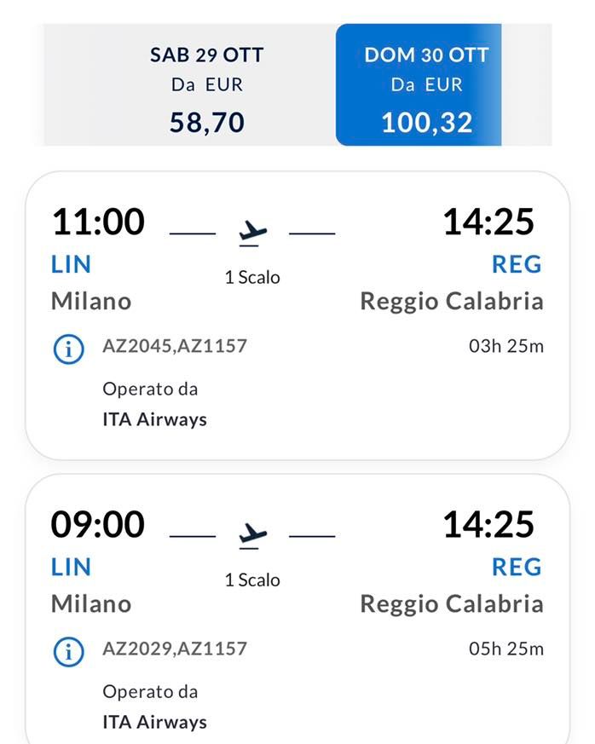
Task: Select the 09:00 departure flight card
Action: coord(297,609)
